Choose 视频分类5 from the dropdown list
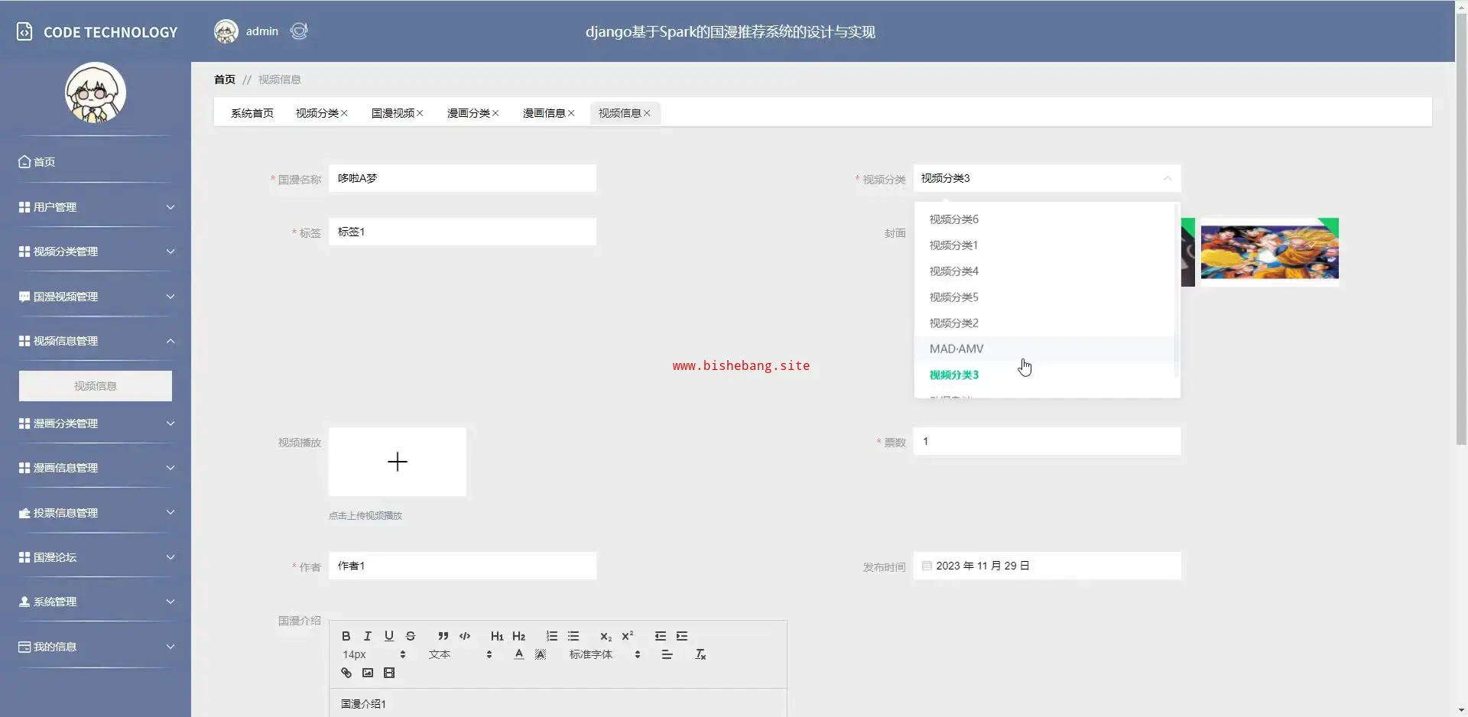1468x717 pixels. point(1044,297)
